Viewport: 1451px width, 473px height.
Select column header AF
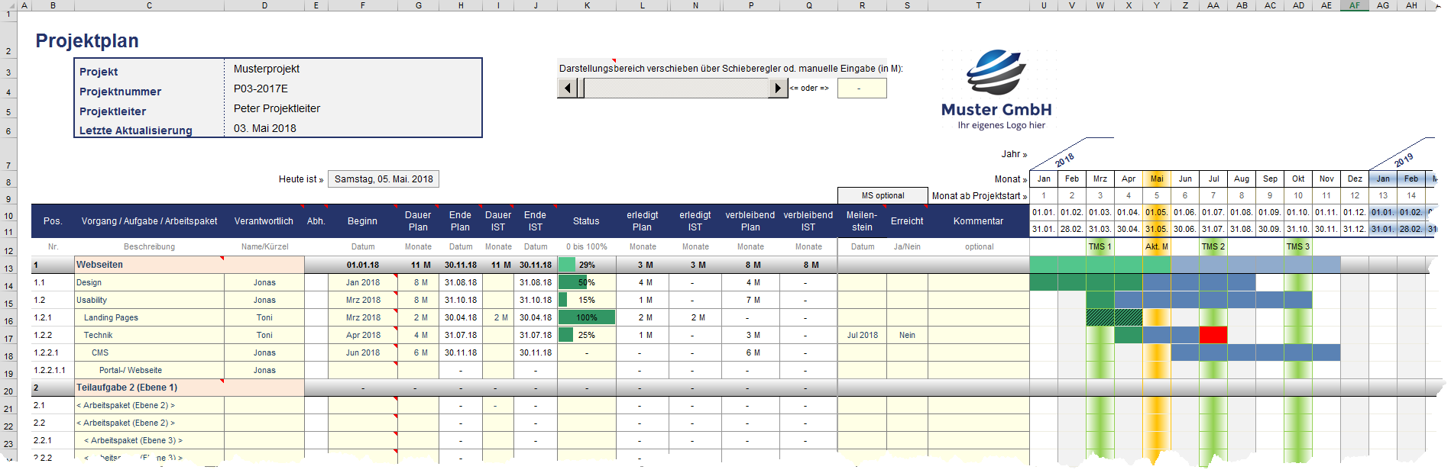(x=1354, y=5)
